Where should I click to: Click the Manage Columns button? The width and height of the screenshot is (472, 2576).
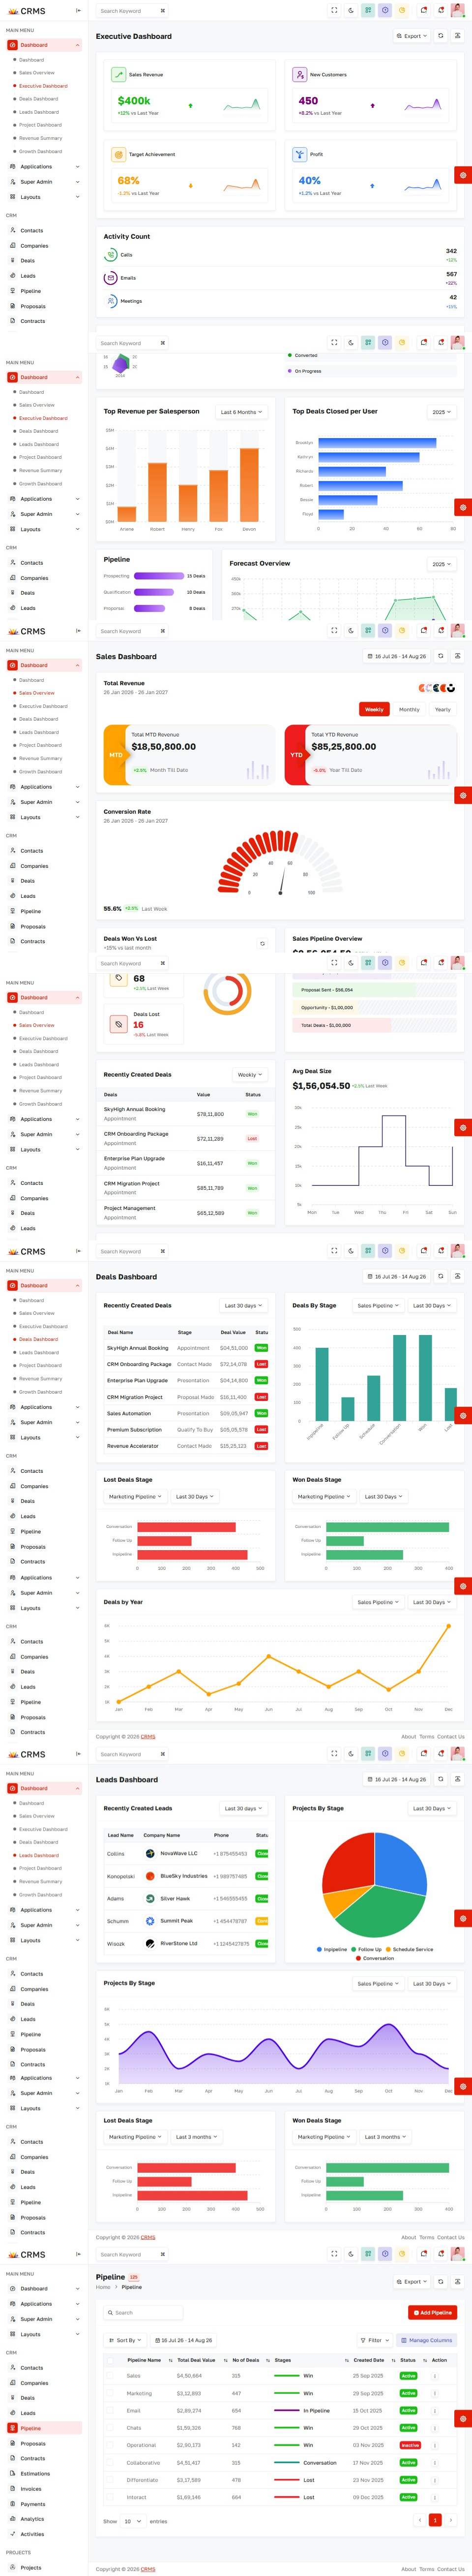tap(426, 2340)
